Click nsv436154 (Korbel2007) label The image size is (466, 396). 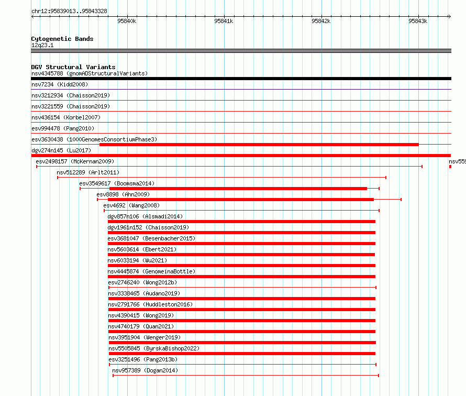click(66, 117)
